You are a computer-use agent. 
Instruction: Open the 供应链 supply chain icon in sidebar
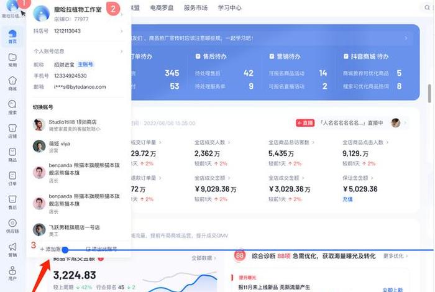(12, 226)
